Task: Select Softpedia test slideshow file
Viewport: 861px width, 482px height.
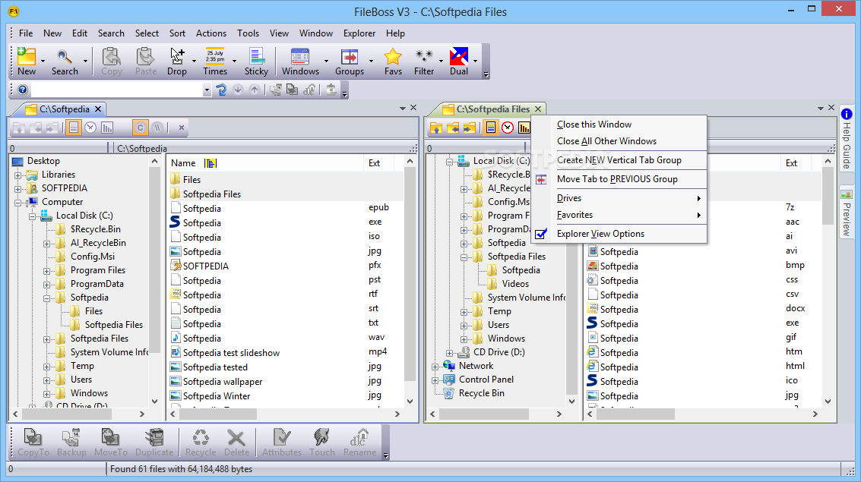Action: pyautogui.click(x=231, y=353)
